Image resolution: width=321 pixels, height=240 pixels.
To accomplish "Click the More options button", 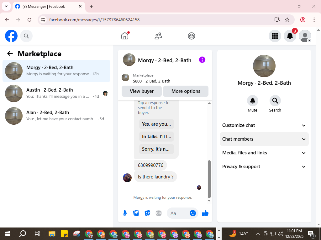I will click(x=186, y=91).
